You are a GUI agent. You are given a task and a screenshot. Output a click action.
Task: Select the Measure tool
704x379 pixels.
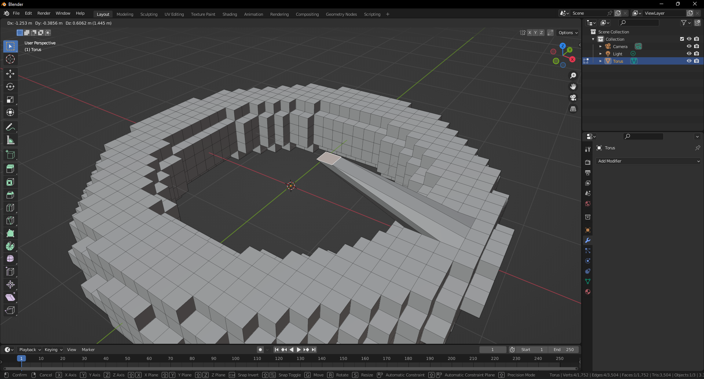tap(10, 140)
